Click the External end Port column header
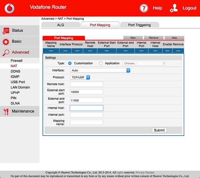This screenshot has width=200, height=178. click(x=126, y=44)
